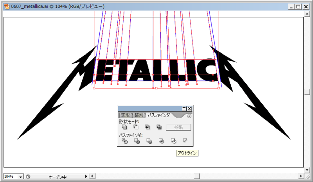Image resolution: width=313 pixels, height=182 pixels.
Task: Click the zoom percentage field
Action: (x=11, y=177)
